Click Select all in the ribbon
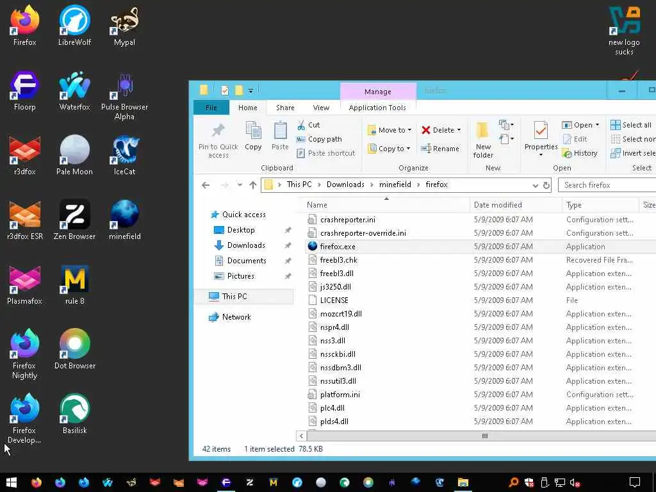656x492 pixels. (631, 125)
